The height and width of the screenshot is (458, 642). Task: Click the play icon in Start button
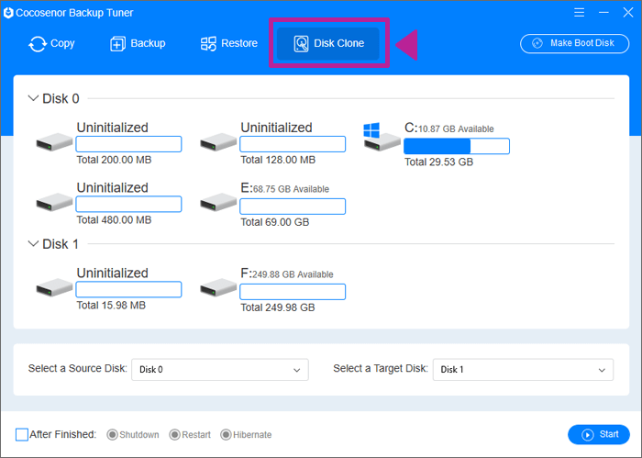[588, 435]
